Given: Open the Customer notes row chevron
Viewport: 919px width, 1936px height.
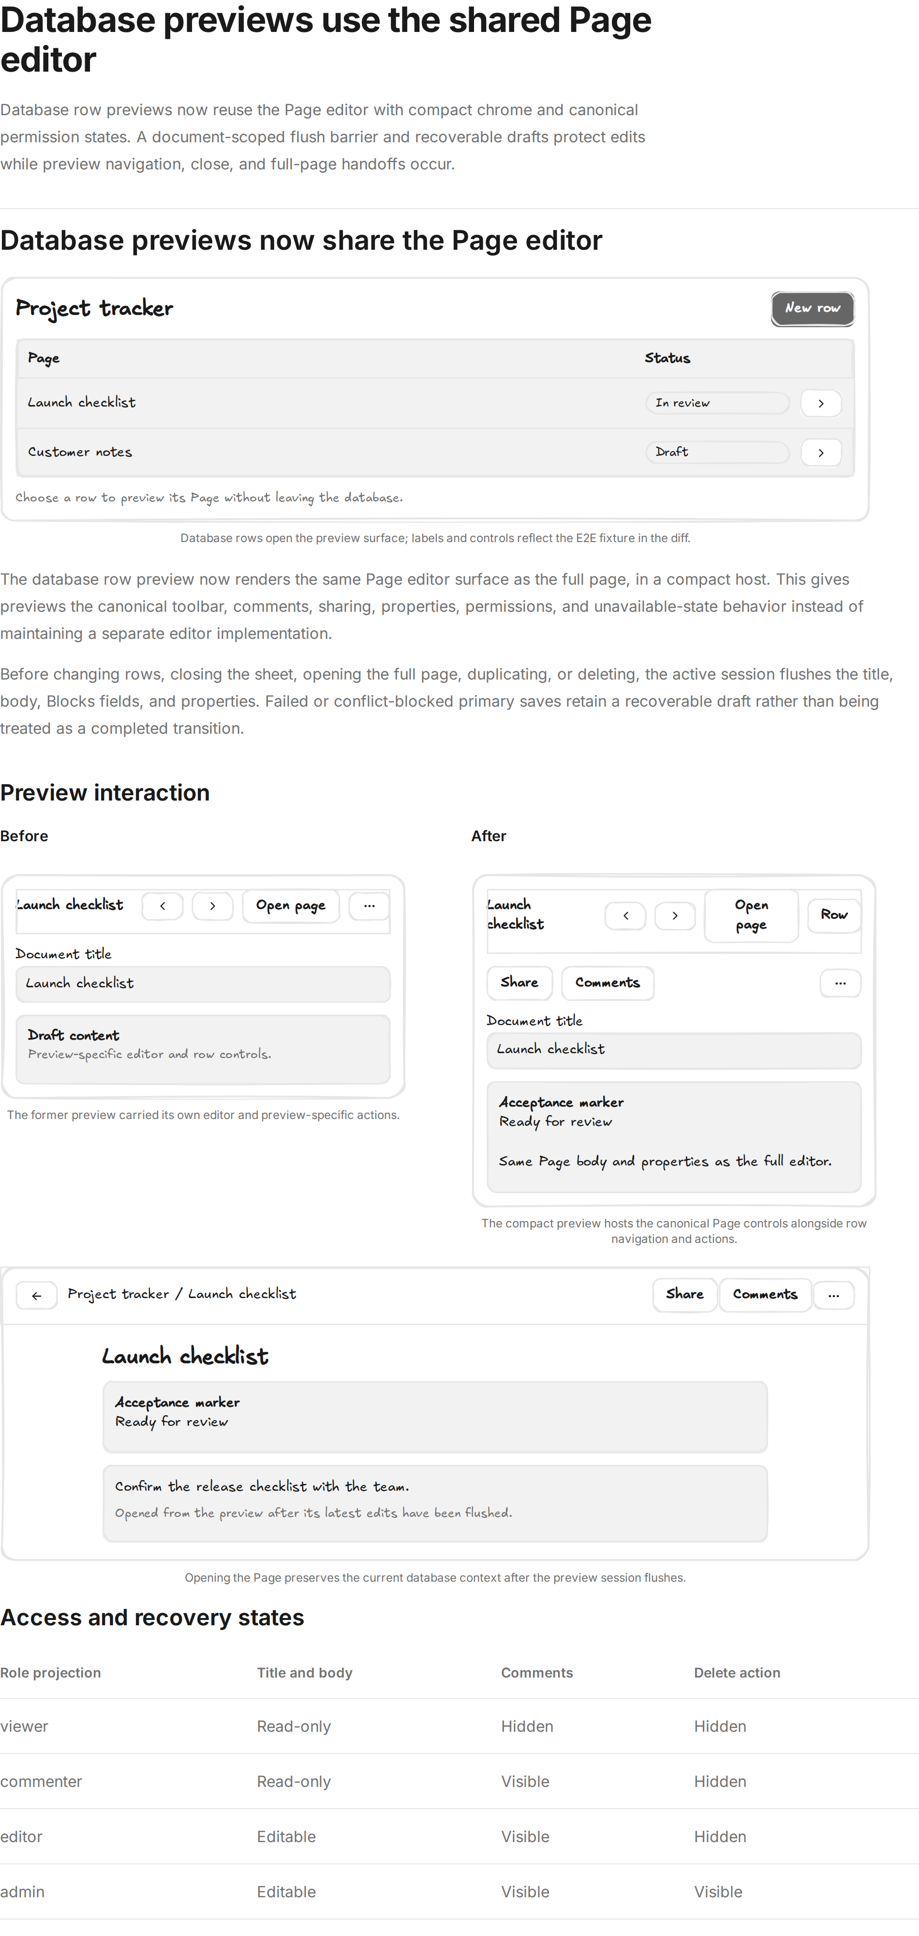Looking at the screenshot, I should tap(821, 453).
